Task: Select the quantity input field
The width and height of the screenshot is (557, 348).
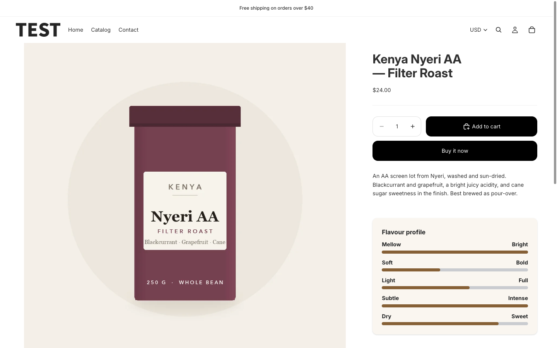Action: (397, 126)
